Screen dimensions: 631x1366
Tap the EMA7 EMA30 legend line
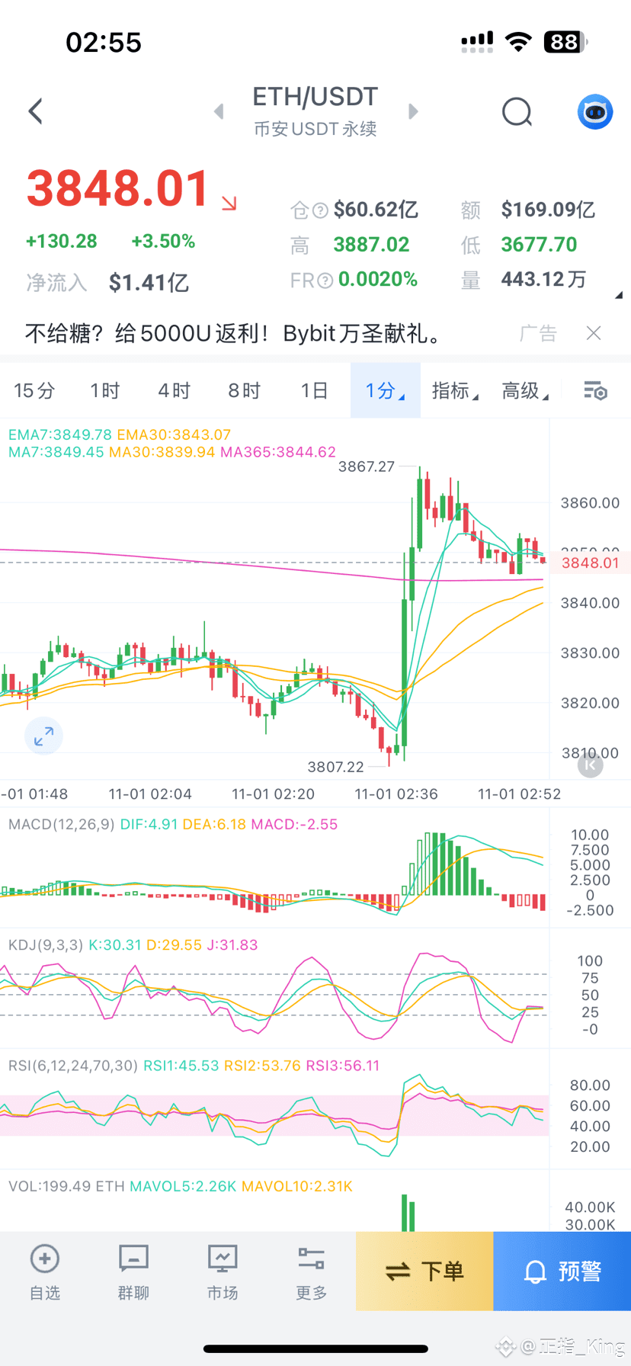coord(120,434)
